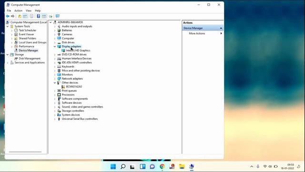Collapse the System Tools tree node
Viewport: 305px width, 172px height.
8,26
